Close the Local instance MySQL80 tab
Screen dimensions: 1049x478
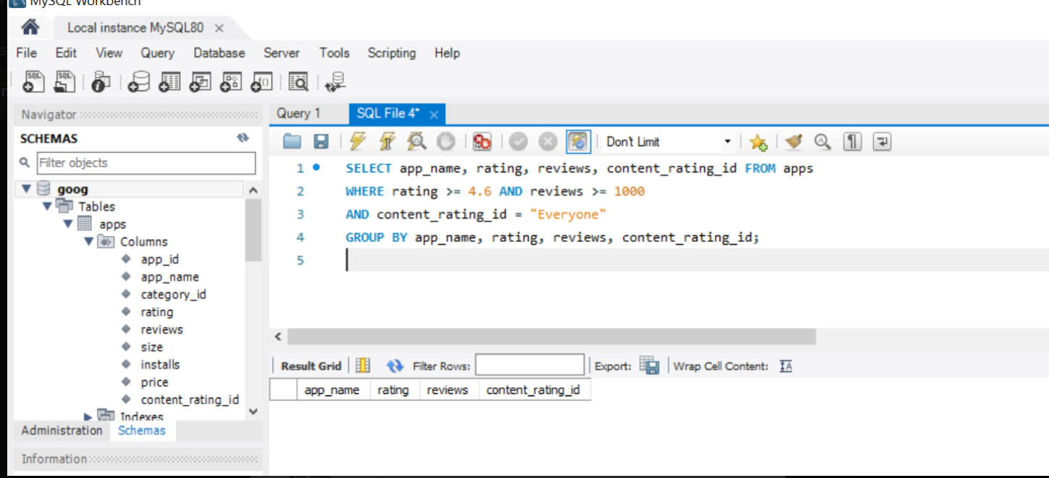(219, 28)
